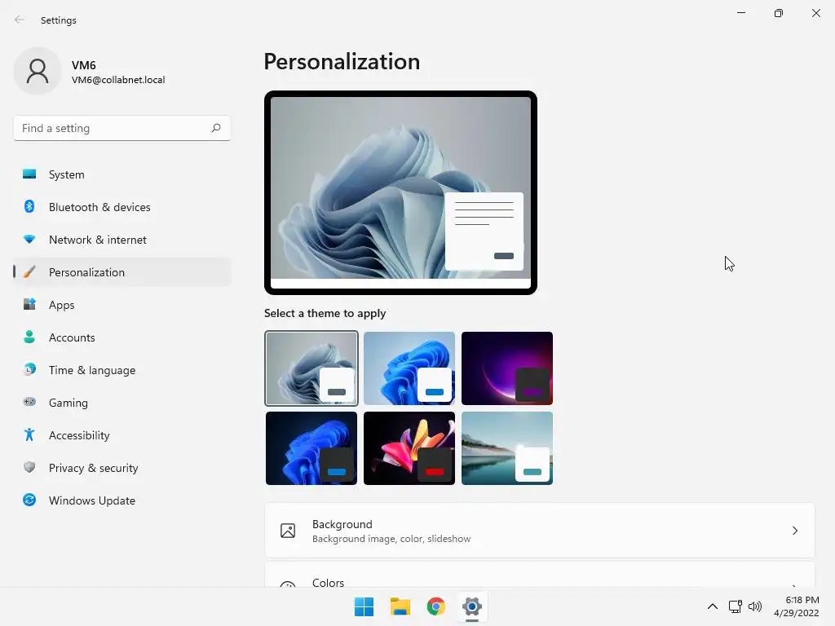The height and width of the screenshot is (626, 835).
Task: Restore down the Settings window
Action: pos(779,13)
